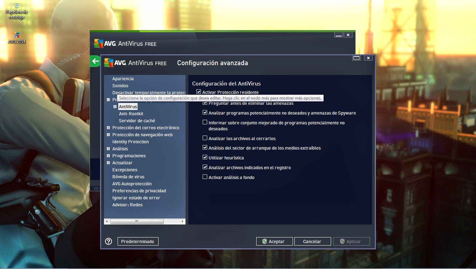Select the AntiVirus tree item

128,106
